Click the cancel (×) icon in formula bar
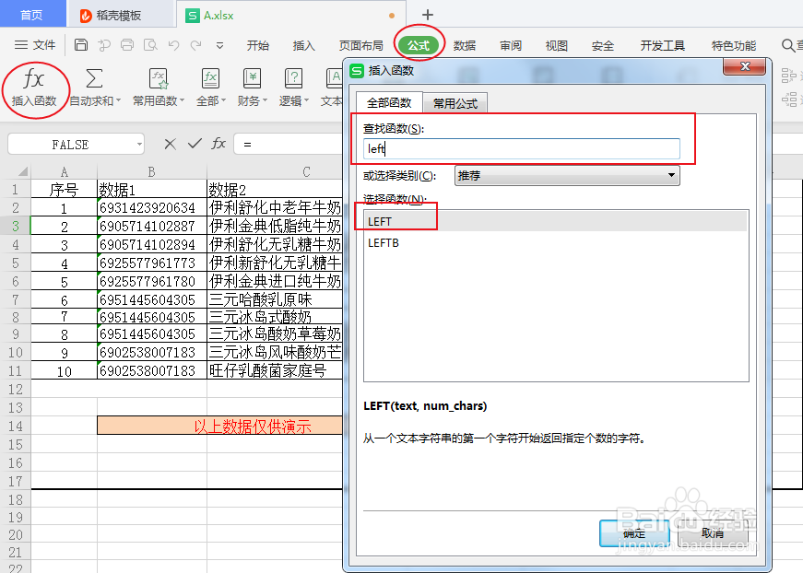 170,144
